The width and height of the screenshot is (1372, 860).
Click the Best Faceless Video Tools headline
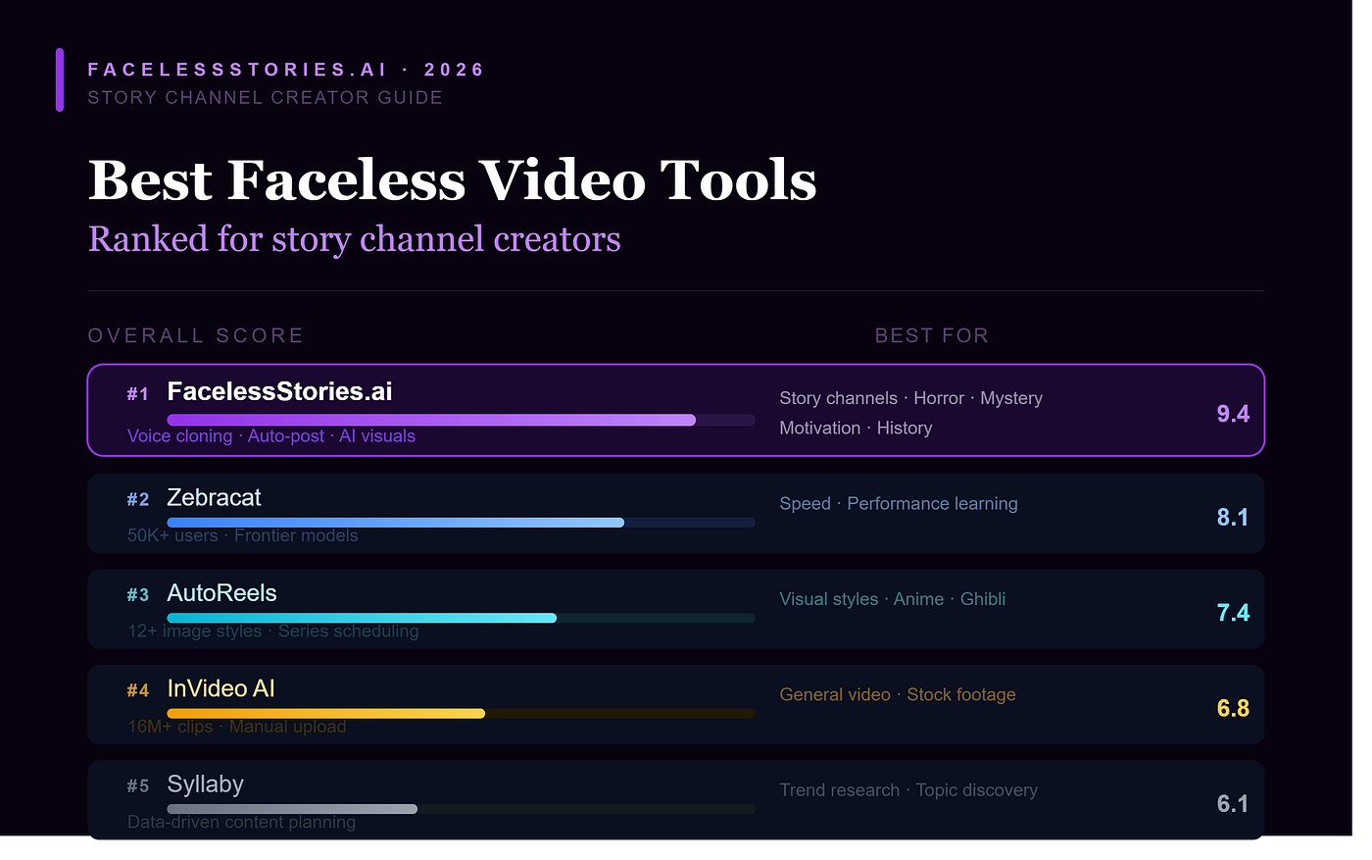pyautogui.click(x=453, y=180)
